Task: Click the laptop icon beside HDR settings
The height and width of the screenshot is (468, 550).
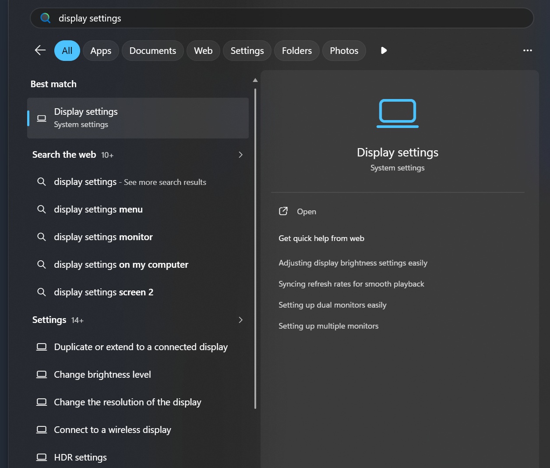Action: (x=42, y=457)
